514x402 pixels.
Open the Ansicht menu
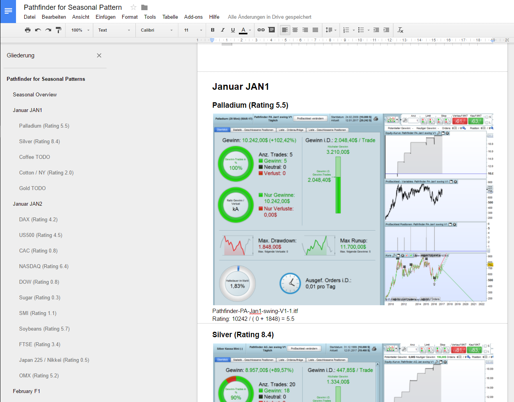(81, 17)
